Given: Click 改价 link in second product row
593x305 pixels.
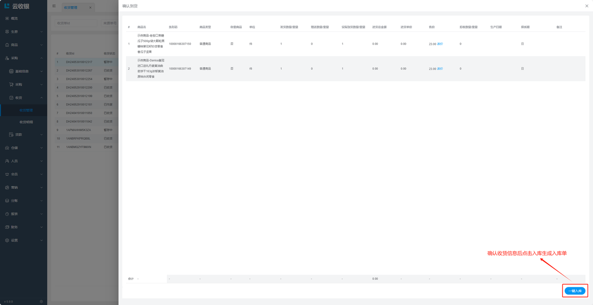Looking at the screenshot, I should 440,69.
